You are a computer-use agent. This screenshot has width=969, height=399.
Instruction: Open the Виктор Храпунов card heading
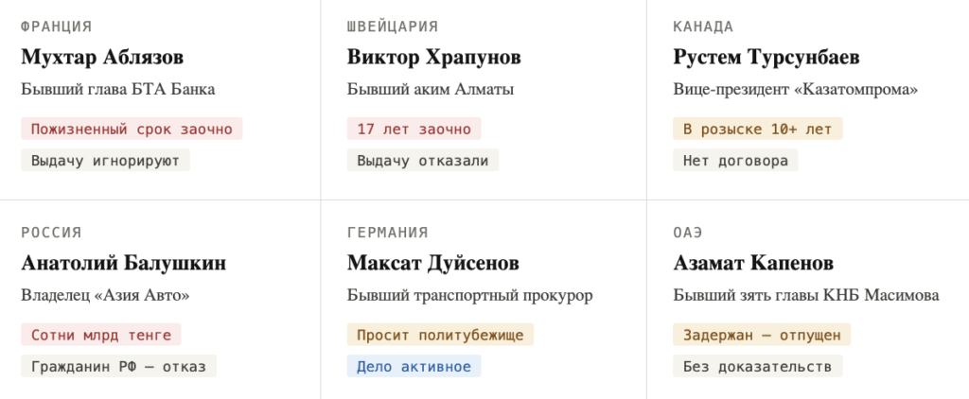(433, 58)
